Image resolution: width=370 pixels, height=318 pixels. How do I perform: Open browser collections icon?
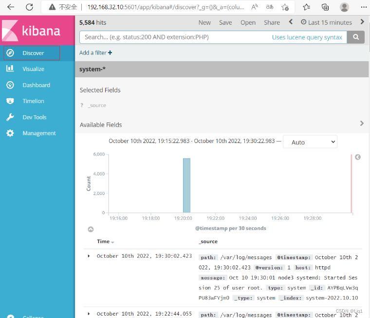click(x=325, y=7)
